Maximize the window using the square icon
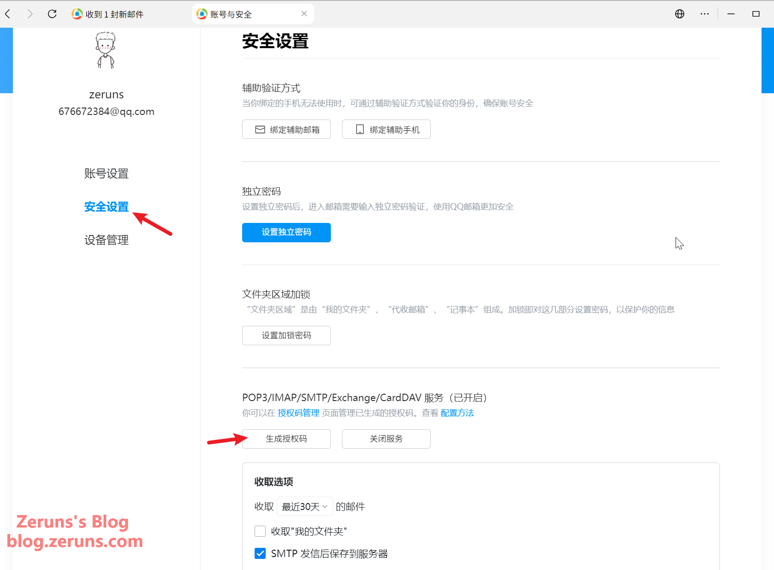 756,14
